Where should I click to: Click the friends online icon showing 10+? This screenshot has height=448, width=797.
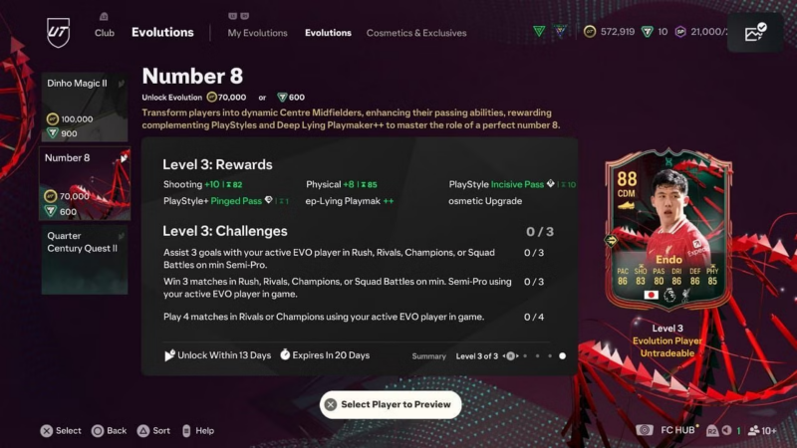(754, 431)
